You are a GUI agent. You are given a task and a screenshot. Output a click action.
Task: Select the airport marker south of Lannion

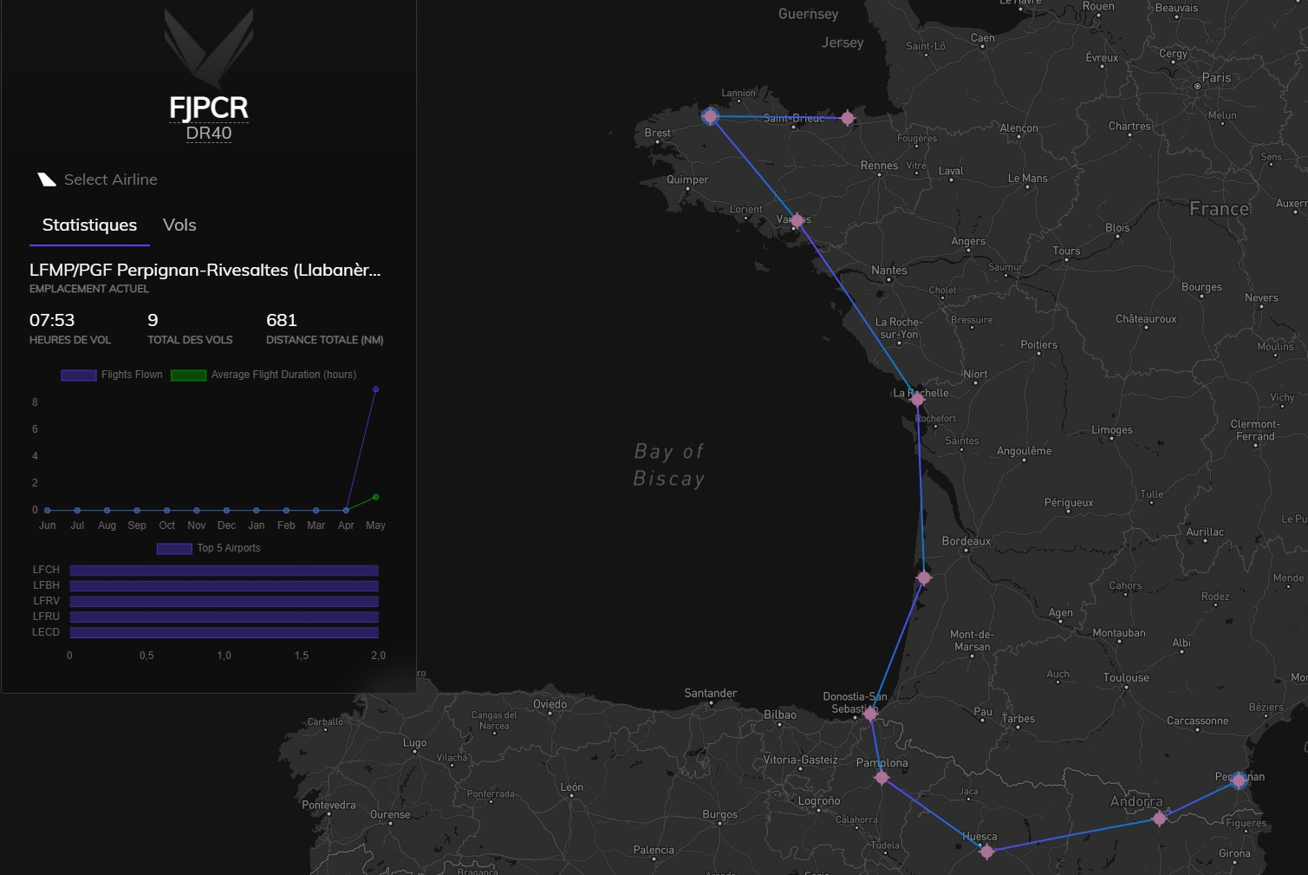click(711, 116)
